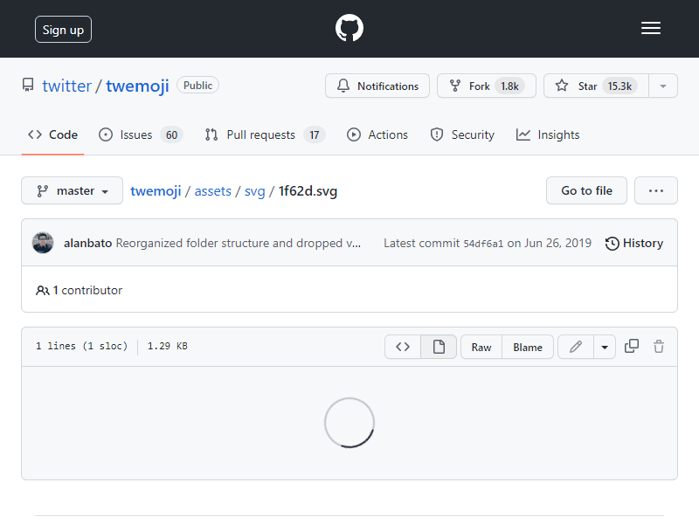Open the three-dots more options button

pyautogui.click(x=656, y=190)
